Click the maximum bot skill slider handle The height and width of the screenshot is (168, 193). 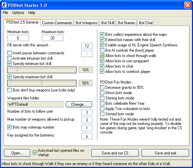point(41,83)
